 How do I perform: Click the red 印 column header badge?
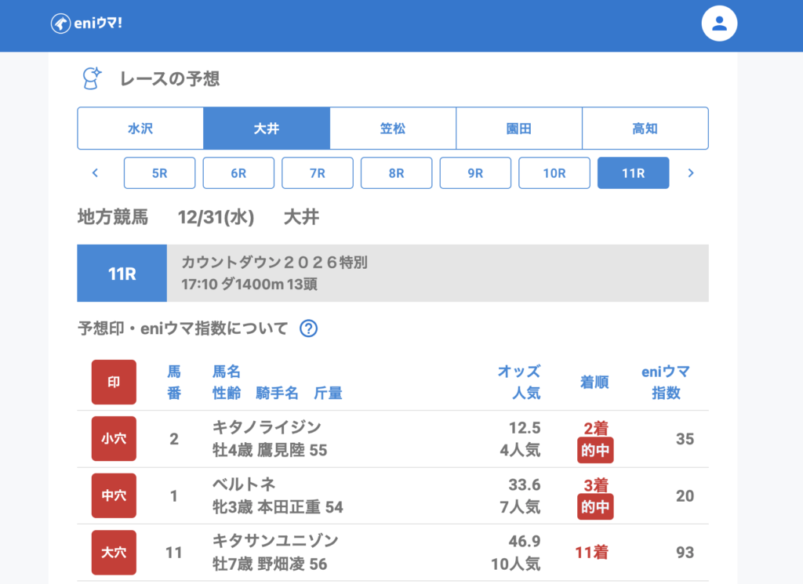(x=114, y=382)
